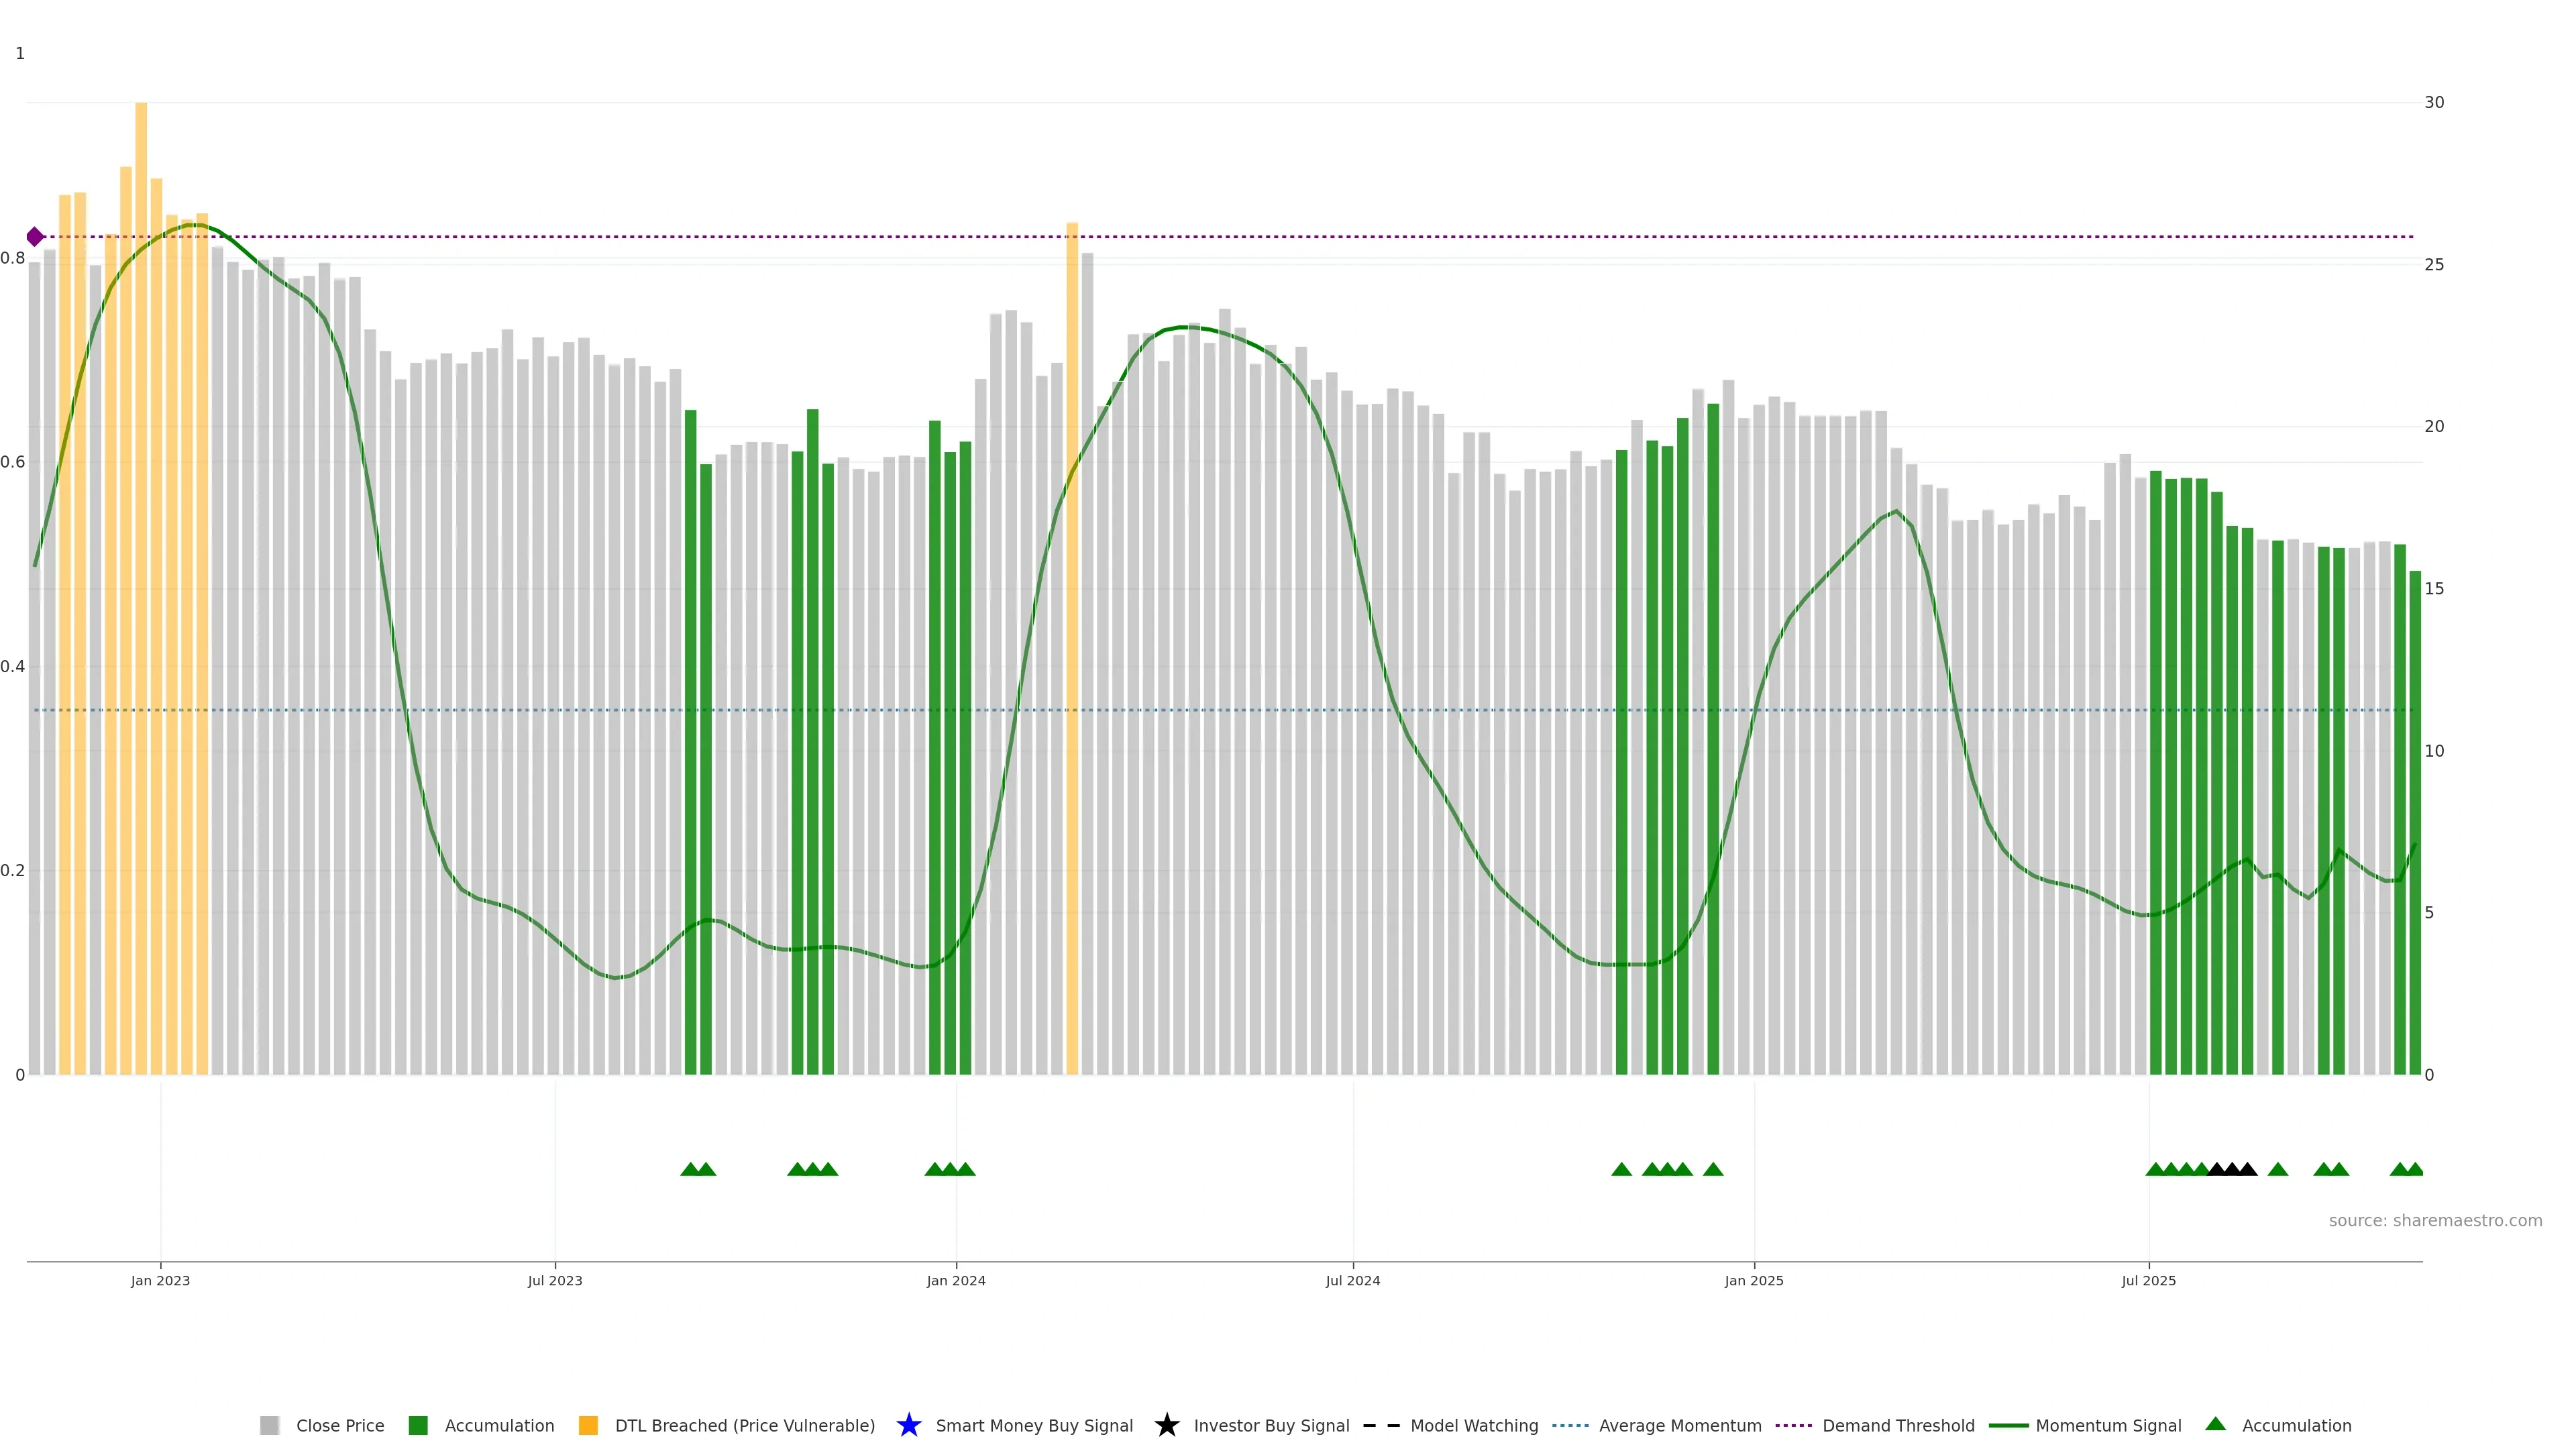Click the Model Watching dashed line icon
The image size is (2576, 1449).
(x=1381, y=1425)
